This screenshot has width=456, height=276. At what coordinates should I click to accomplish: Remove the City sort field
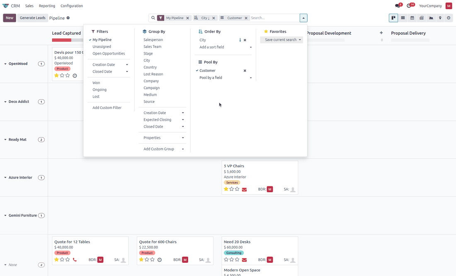(x=245, y=40)
